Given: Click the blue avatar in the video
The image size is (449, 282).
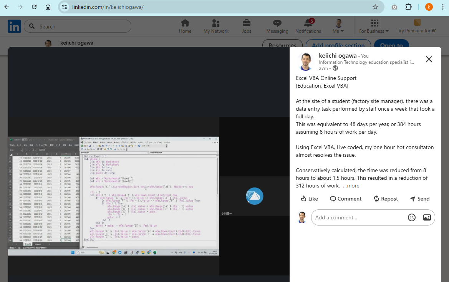Looking at the screenshot, I should [254, 196].
